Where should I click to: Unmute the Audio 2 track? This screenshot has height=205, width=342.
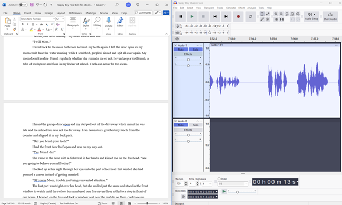click(181, 125)
